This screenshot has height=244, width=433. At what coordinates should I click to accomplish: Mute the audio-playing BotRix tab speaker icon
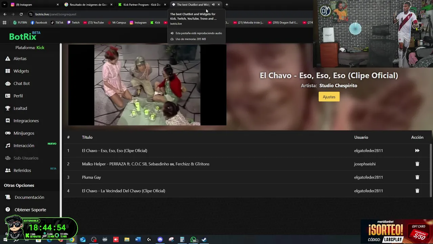pos(213,5)
